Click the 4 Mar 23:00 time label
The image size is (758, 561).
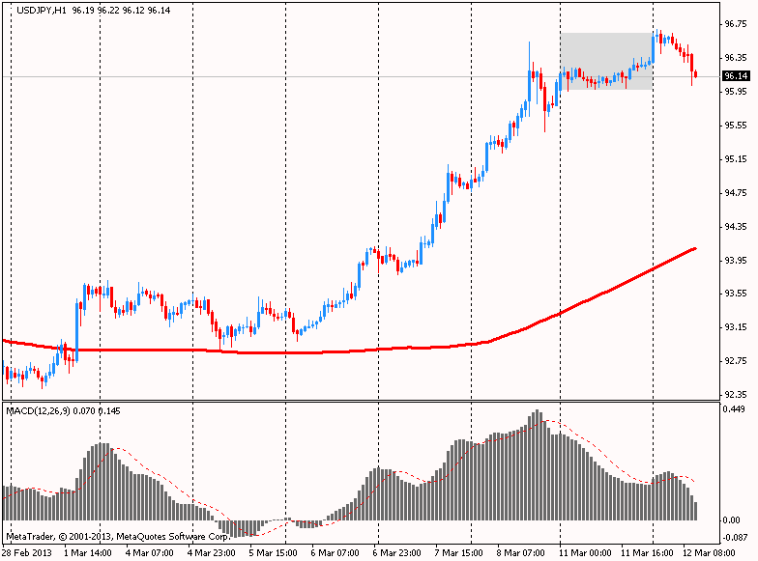[x=211, y=552]
